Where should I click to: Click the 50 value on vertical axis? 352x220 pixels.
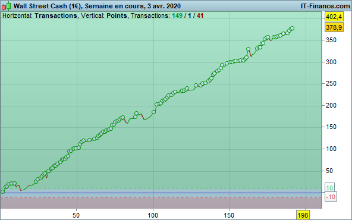329,171
